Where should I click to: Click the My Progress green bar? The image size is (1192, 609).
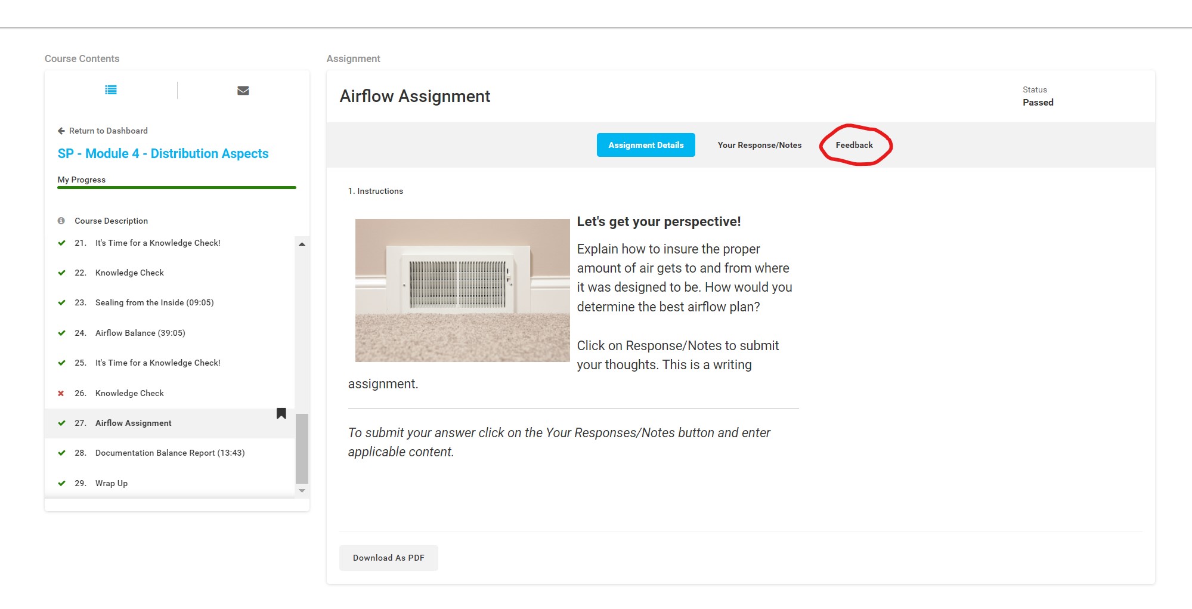pyautogui.click(x=177, y=187)
